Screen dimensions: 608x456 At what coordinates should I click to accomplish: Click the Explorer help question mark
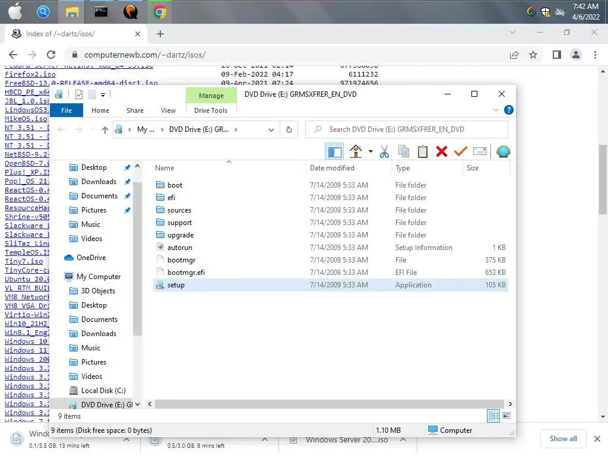(508, 110)
